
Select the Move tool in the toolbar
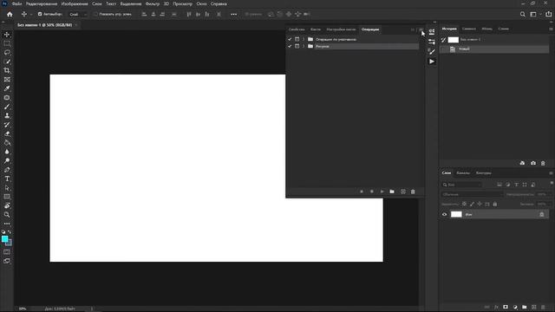[7, 35]
